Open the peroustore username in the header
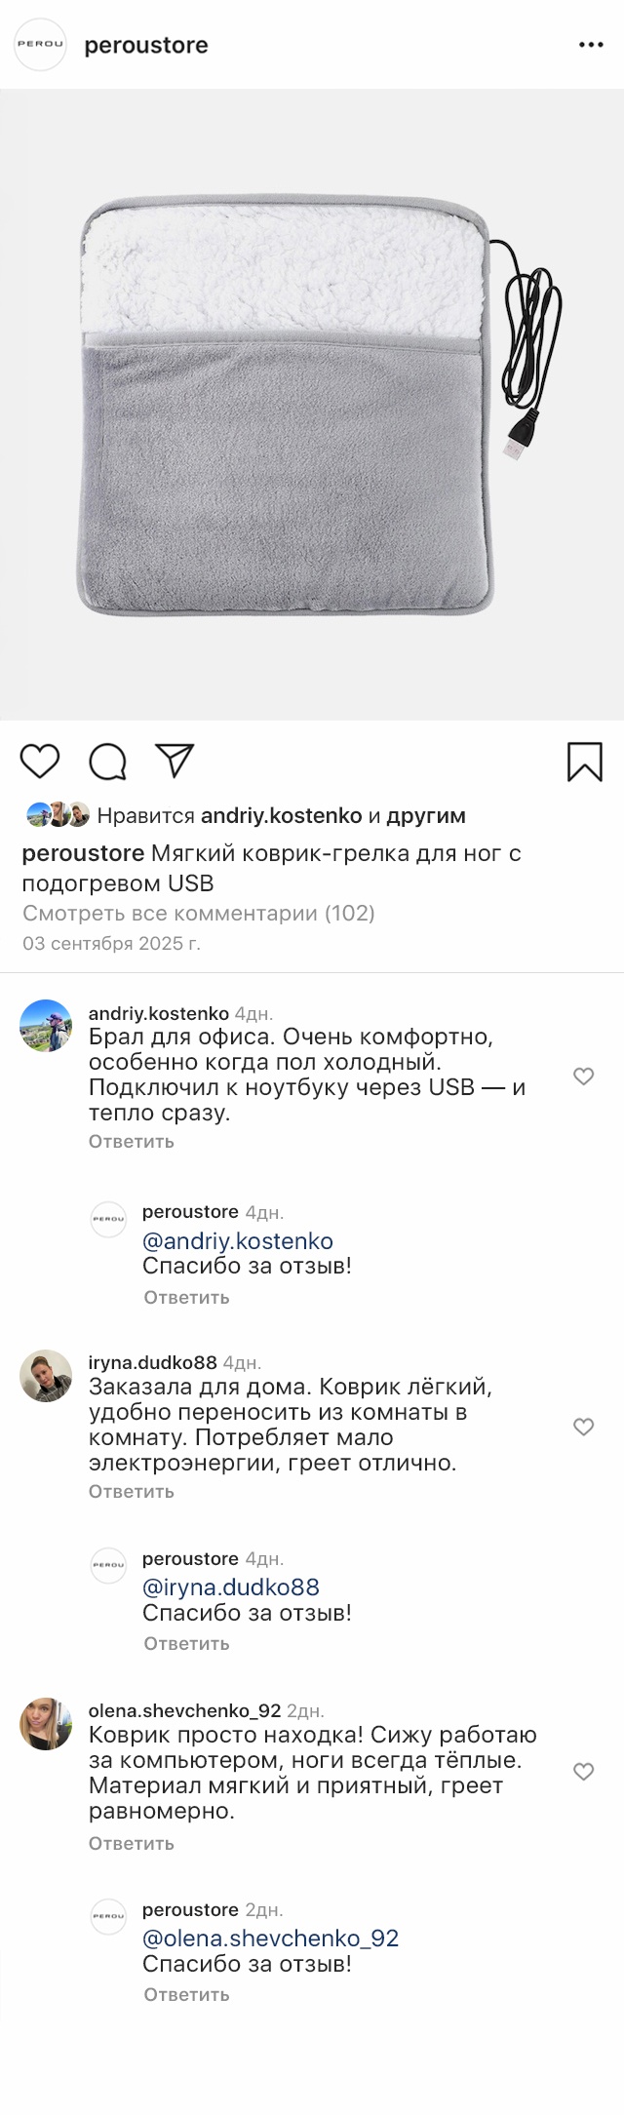Image resolution: width=624 pixels, height=2115 pixels. (146, 45)
